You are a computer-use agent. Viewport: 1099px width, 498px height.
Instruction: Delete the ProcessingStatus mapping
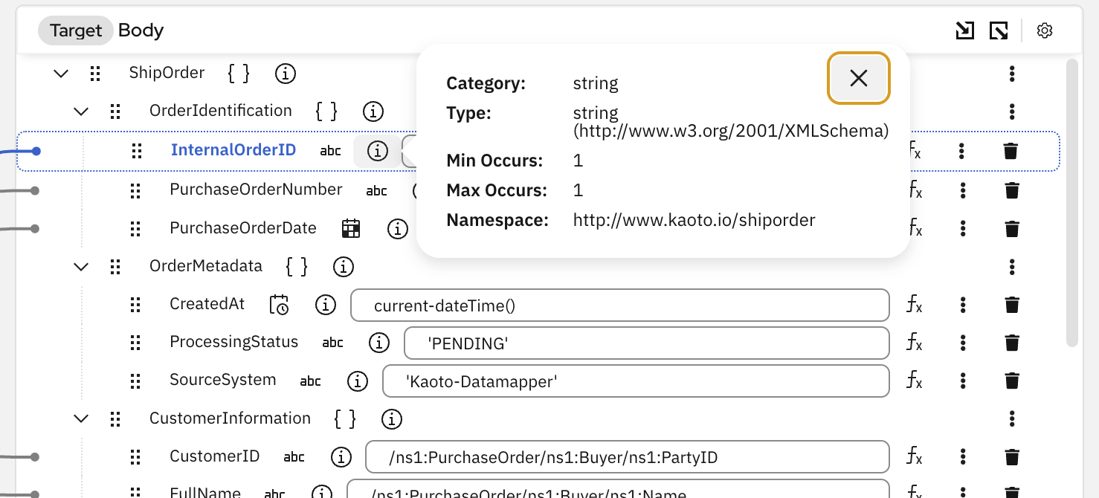[x=1012, y=343]
